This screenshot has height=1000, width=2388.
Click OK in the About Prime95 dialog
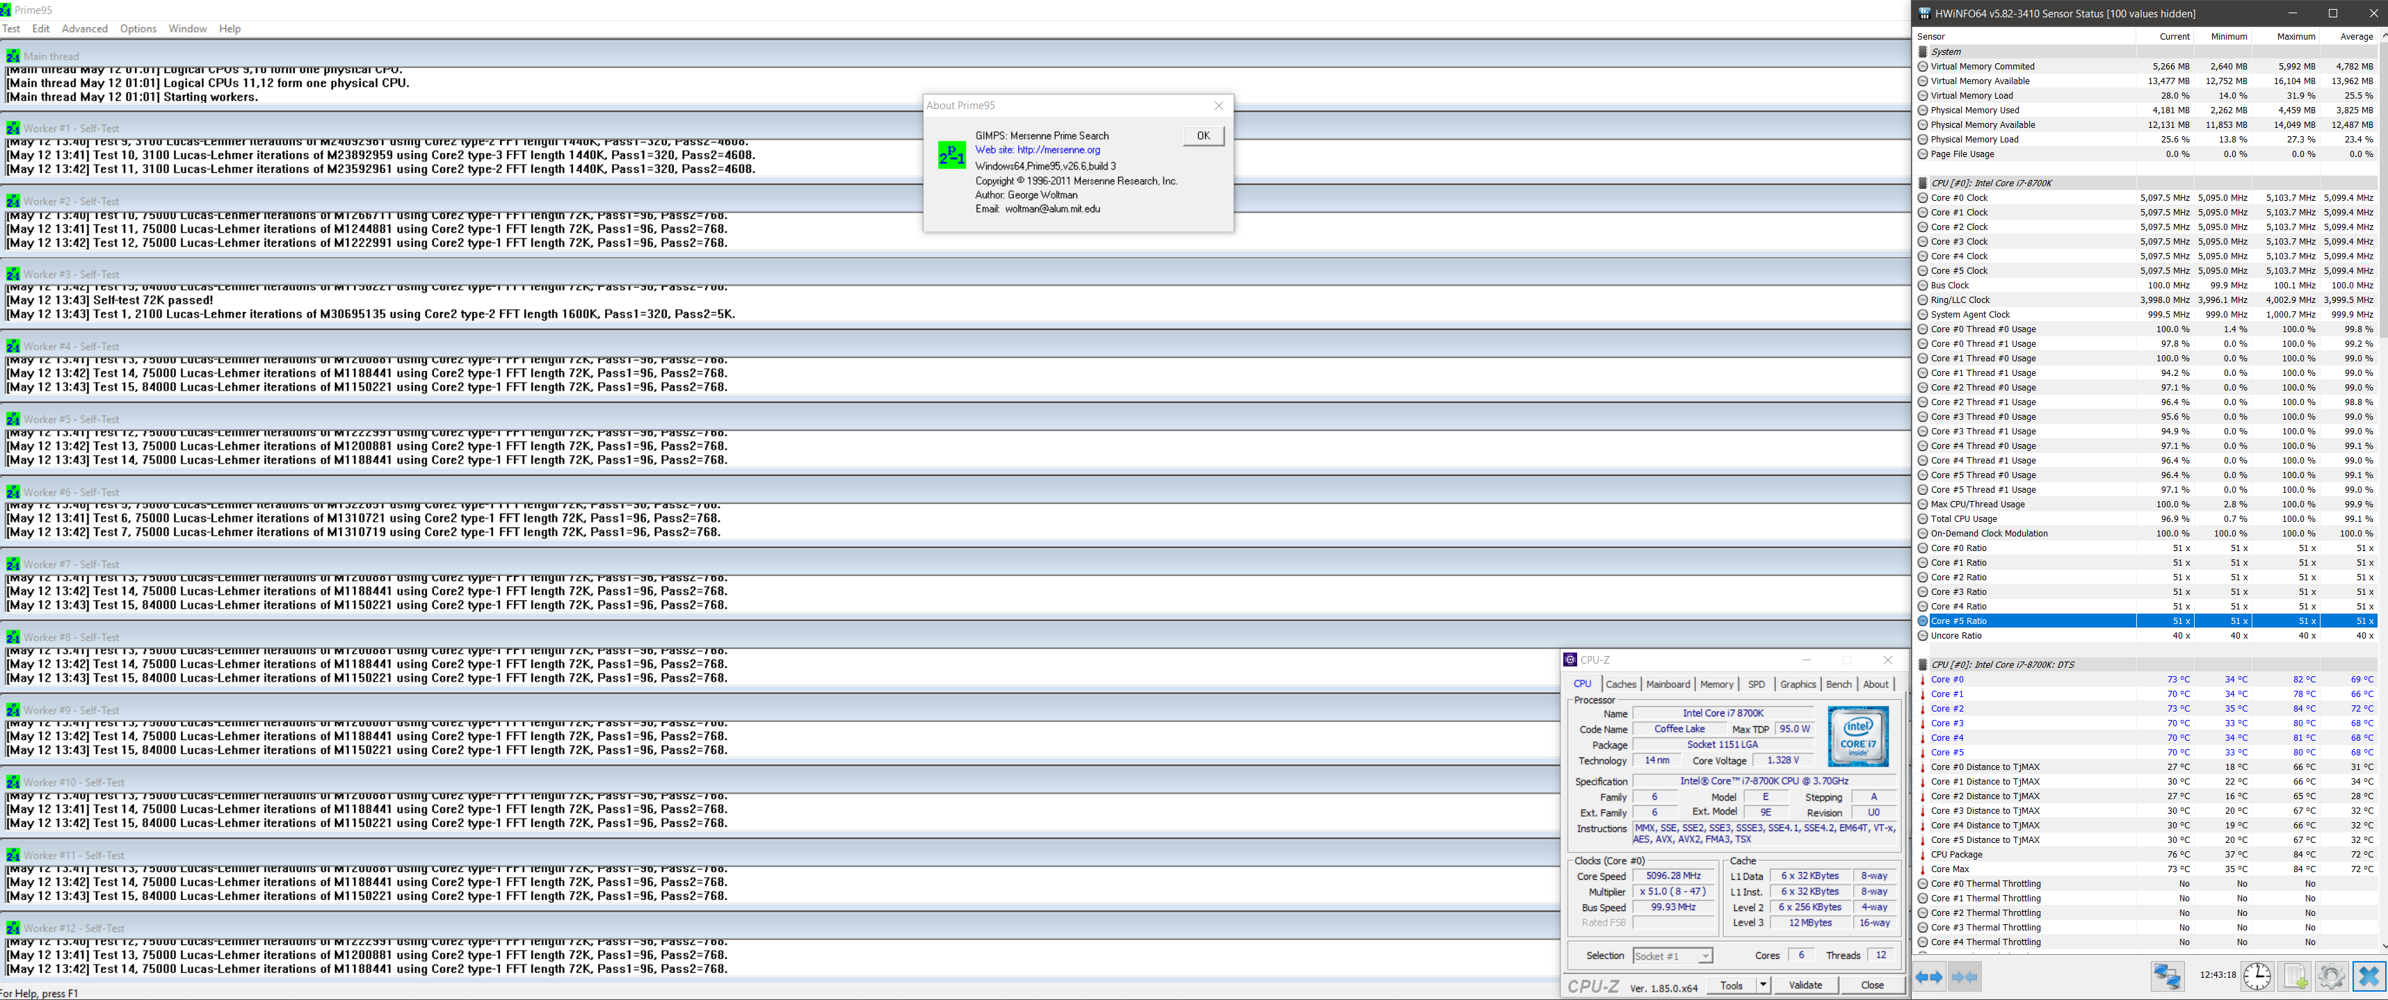coord(1202,136)
